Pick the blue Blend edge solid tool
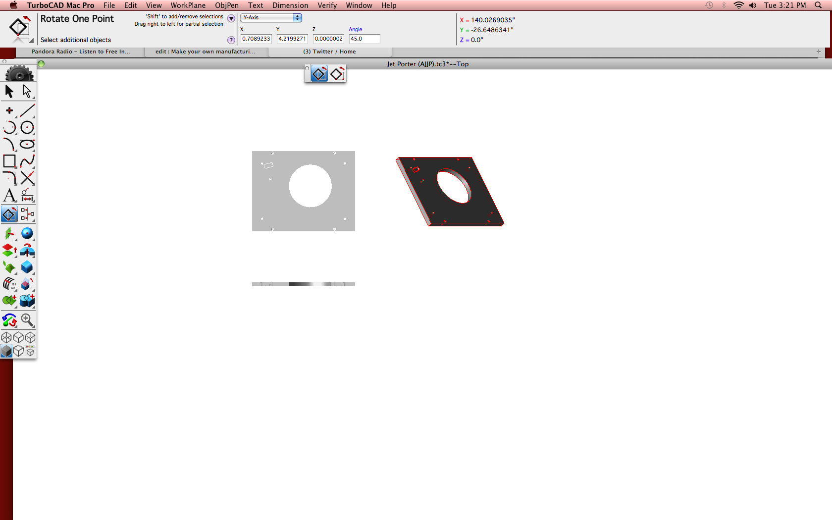 27,267
